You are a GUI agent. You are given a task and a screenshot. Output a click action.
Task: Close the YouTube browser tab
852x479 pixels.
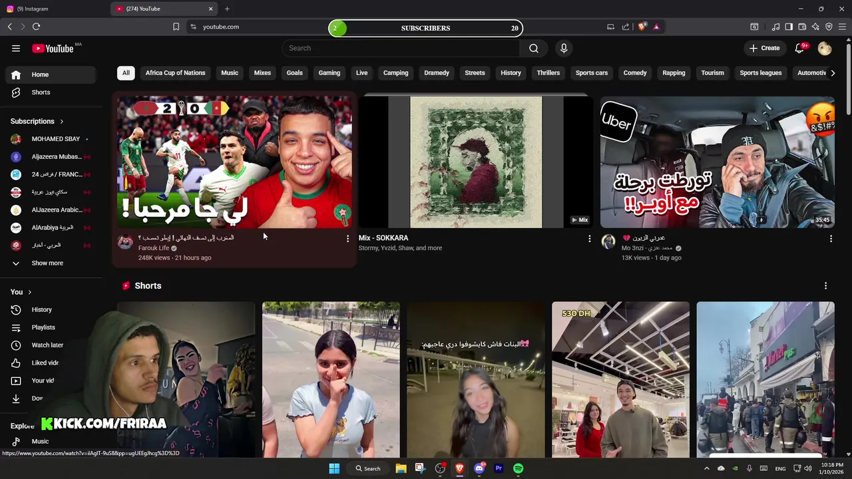(211, 9)
